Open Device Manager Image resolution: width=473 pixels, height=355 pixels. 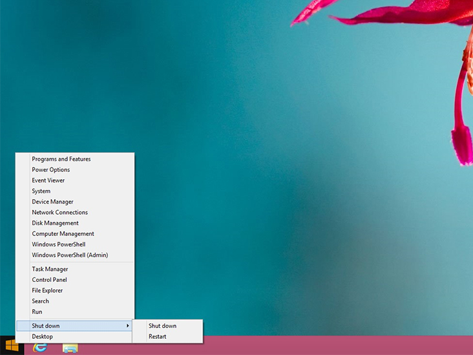[75, 202]
